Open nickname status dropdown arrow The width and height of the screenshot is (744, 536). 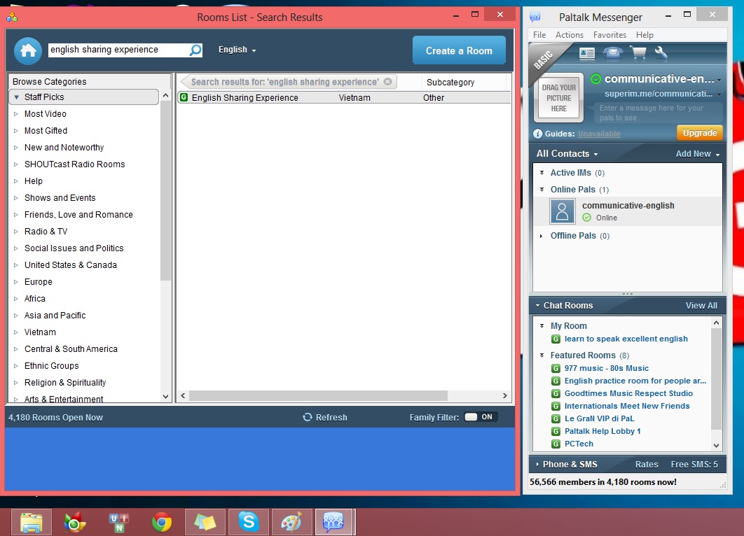click(x=719, y=80)
